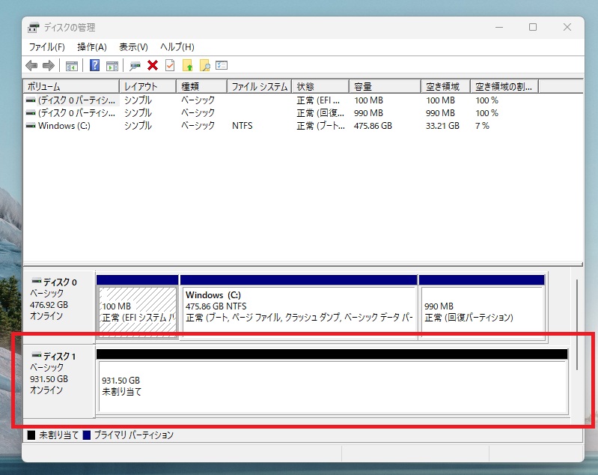Toggle the action pane show/hide icon
The height and width of the screenshot is (475, 598).
pos(112,66)
